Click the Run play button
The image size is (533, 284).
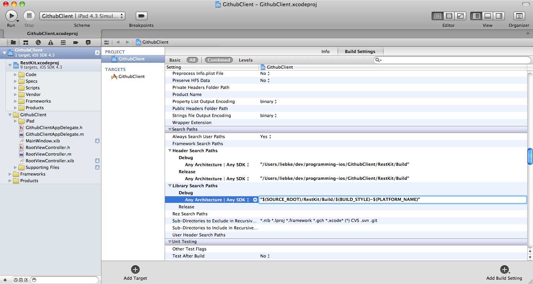tap(11, 16)
